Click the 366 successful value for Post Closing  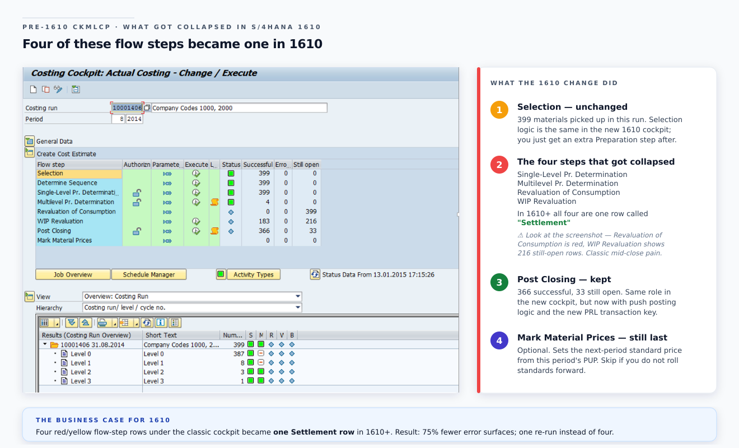point(264,231)
